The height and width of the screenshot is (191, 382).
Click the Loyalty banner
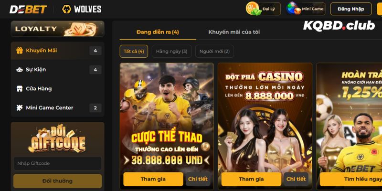(x=57, y=29)
